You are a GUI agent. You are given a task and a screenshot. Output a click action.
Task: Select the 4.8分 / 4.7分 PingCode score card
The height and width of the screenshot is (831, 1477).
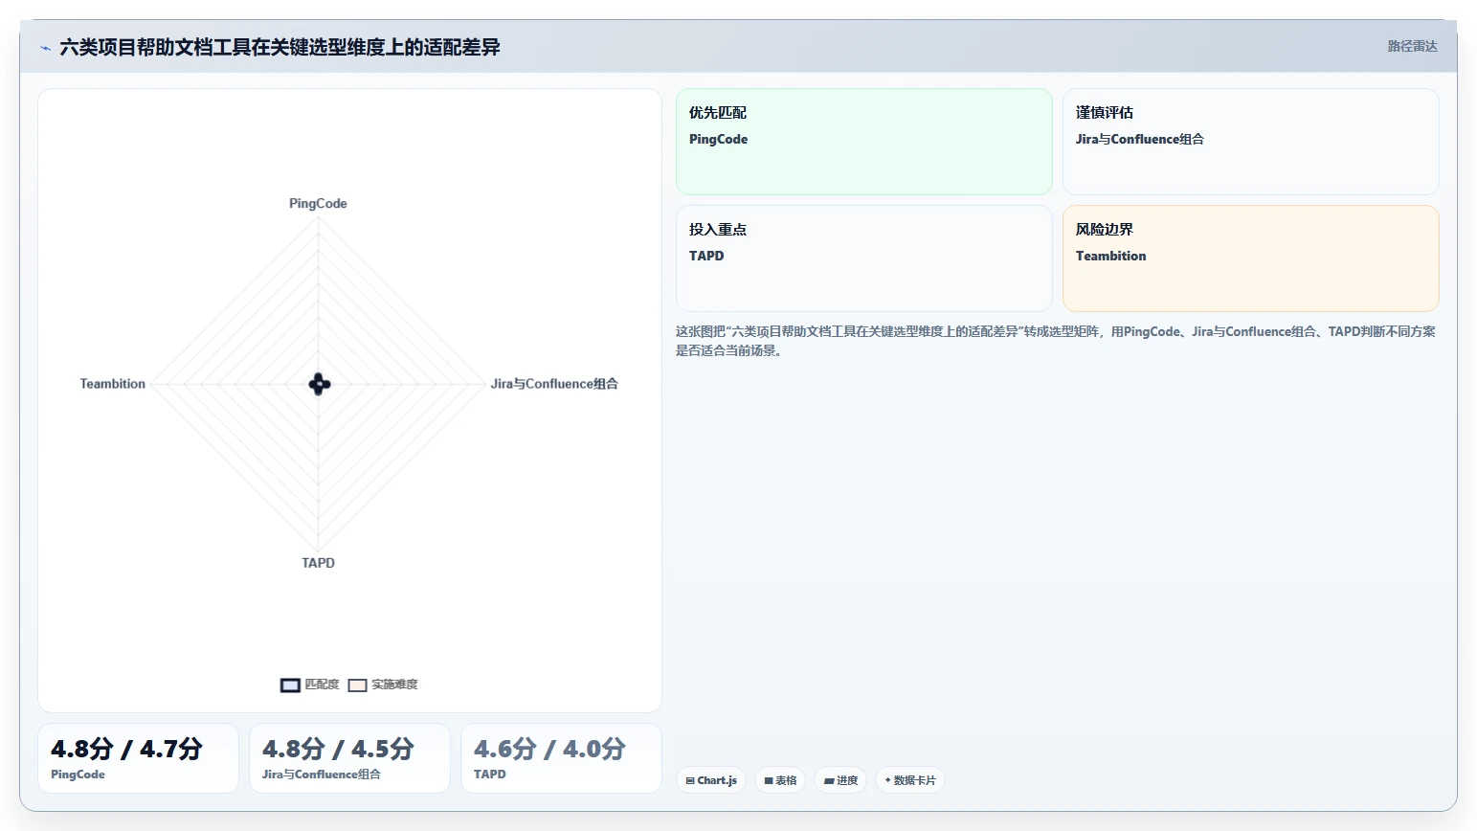click(x=138, y=758)
